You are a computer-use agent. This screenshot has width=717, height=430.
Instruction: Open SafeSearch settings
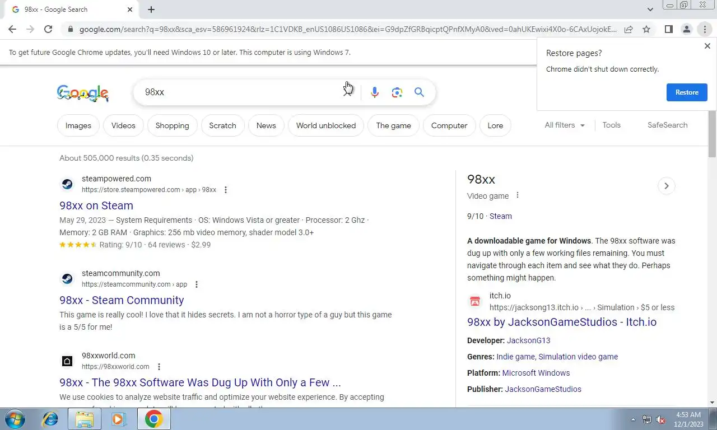[667, 125]
